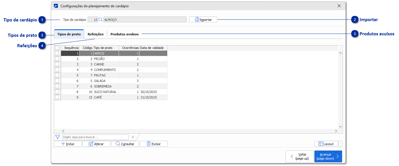
Task: Check the CARNE row checkbox
Action: point(57,64)
